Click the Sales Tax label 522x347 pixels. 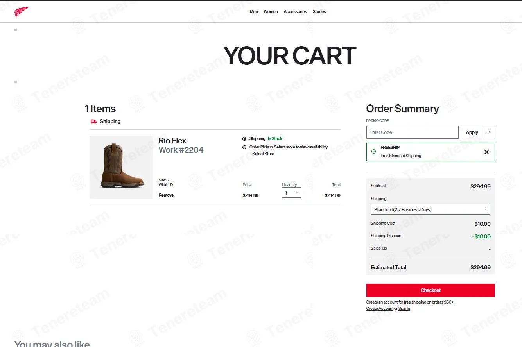379,249
